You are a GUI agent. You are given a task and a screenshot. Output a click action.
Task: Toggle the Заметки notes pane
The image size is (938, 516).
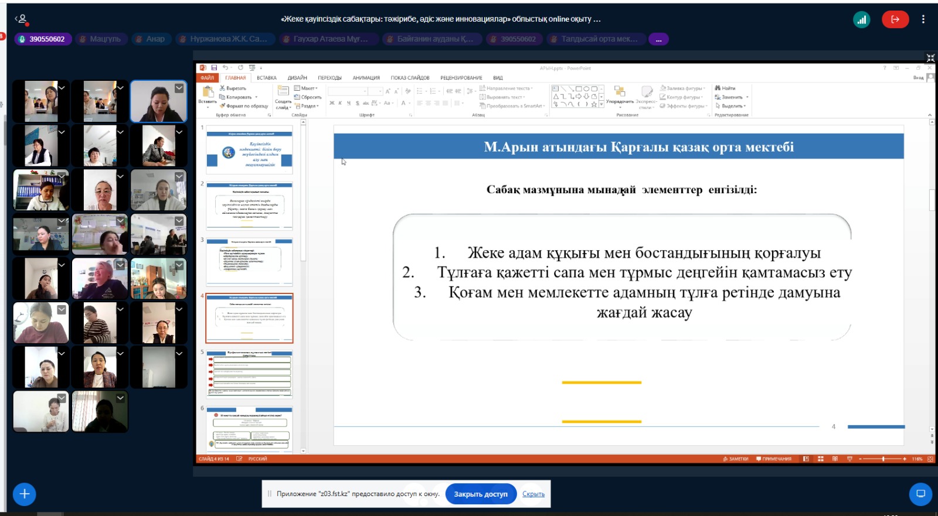736,459
